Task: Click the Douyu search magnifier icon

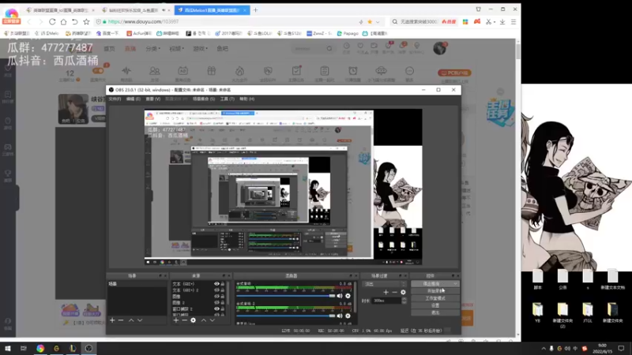Action: coord(329,49)
